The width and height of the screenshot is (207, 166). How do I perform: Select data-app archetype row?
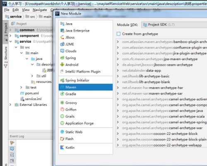[161, 71]
